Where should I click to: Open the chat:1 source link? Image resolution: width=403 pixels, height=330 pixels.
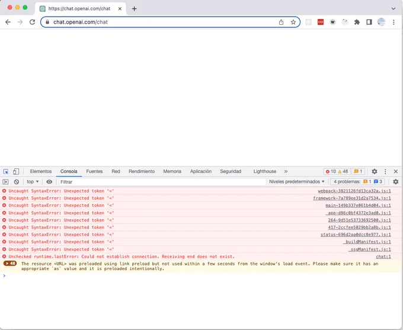[x=383, y=257]
